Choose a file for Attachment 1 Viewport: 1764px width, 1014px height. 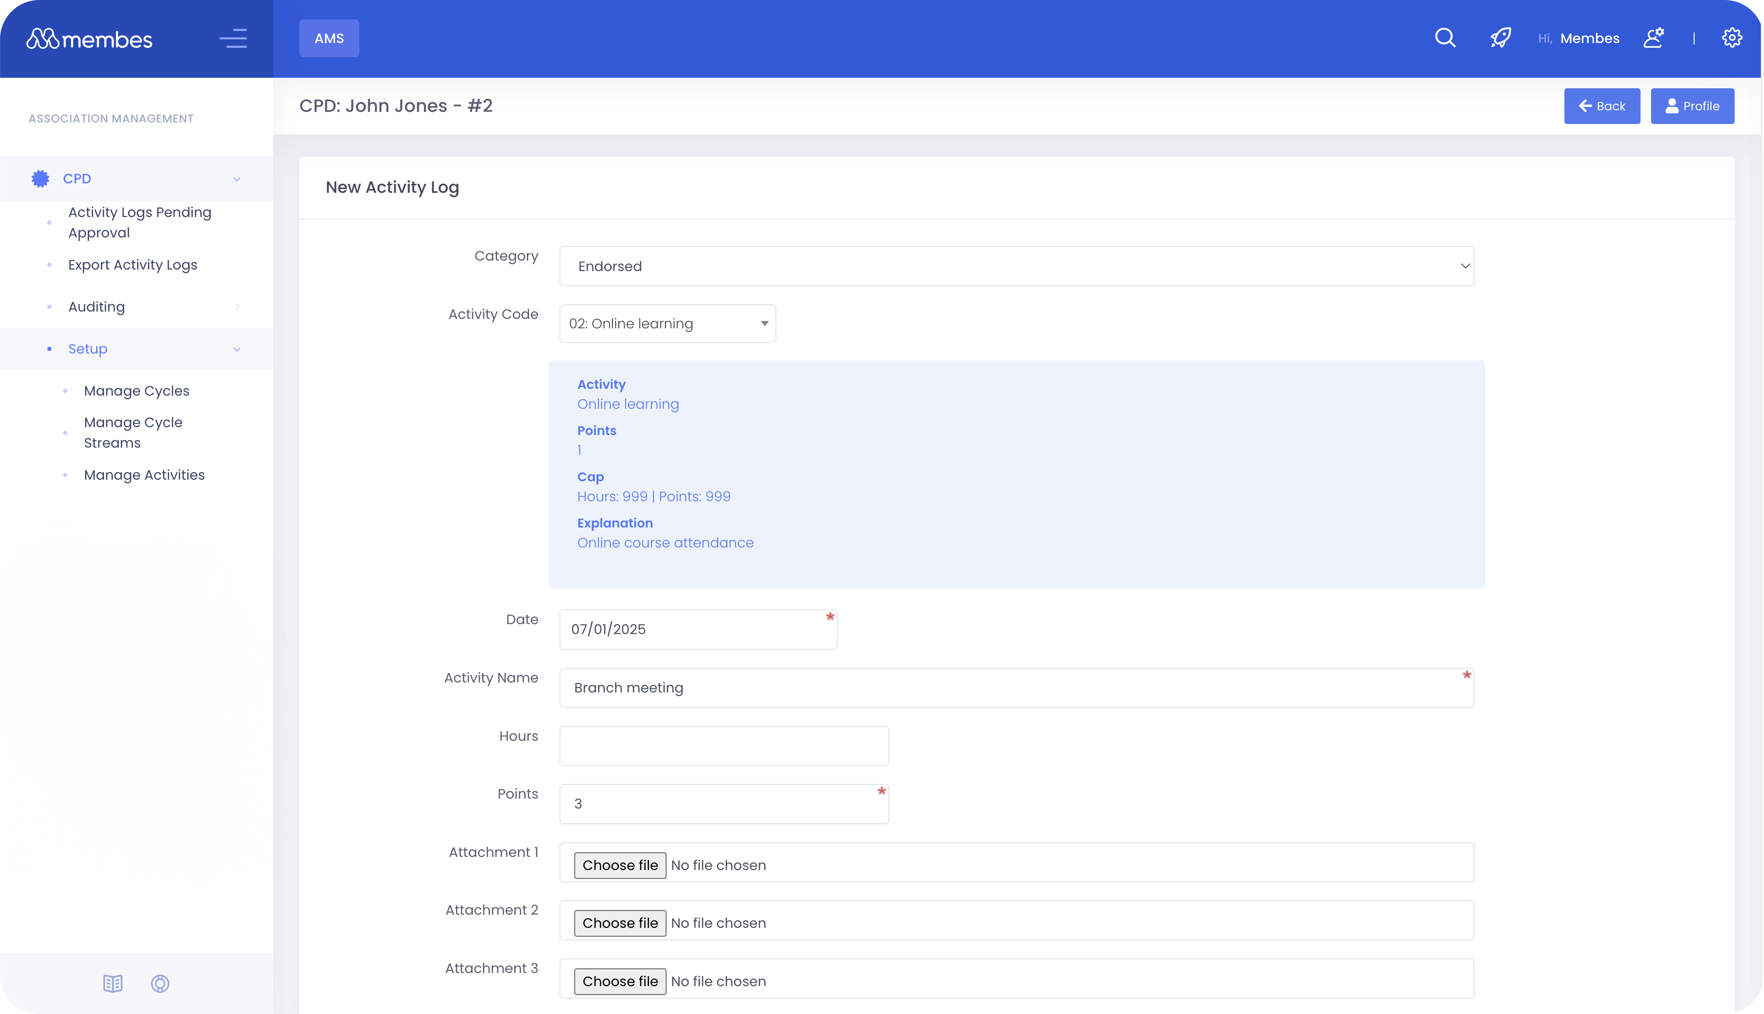click(619, 865)
